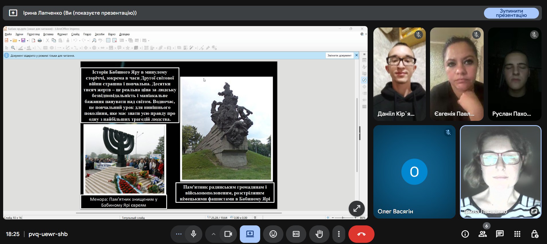Open the activities grid icon
This screenshot has height=244, width=547.
click(x=517, y=234)
